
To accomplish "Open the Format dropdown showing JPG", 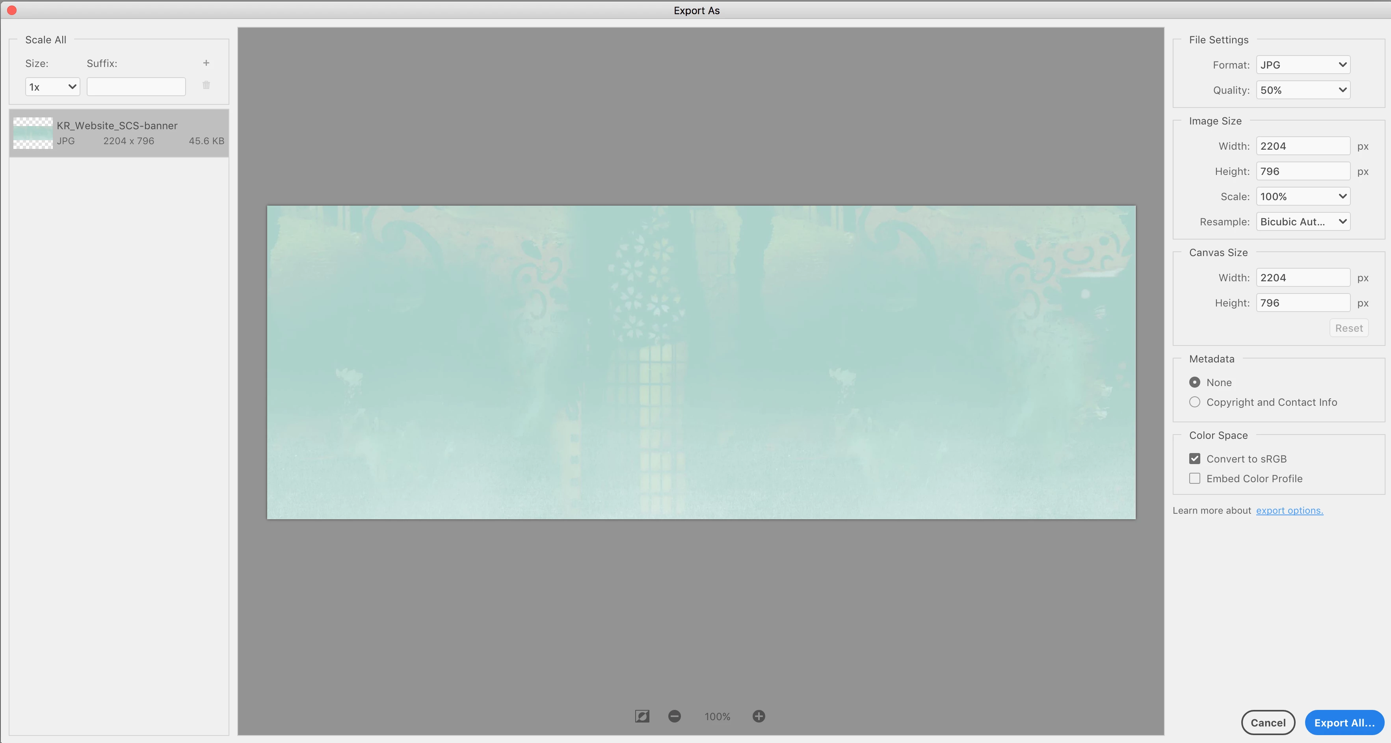I will [1302, 65].
